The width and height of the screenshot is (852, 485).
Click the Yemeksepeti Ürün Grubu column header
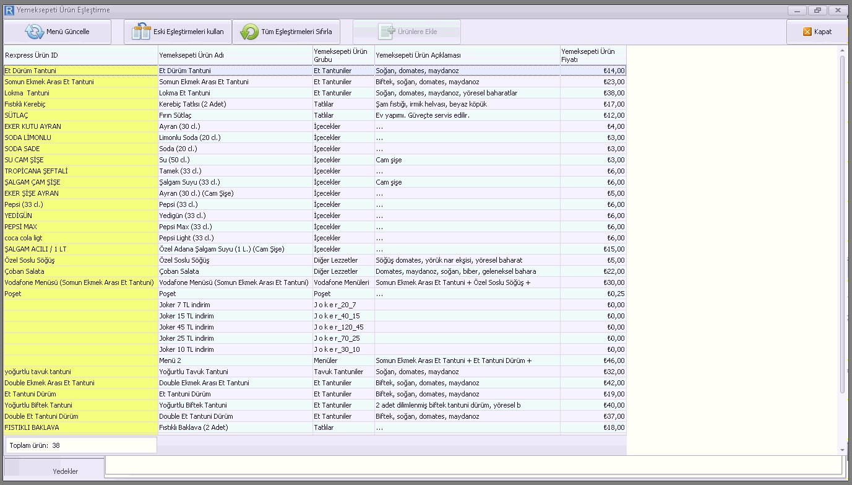(343, 55)
